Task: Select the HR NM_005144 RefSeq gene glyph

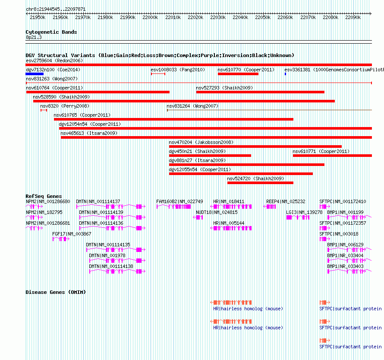Action: tap(231, 228)
